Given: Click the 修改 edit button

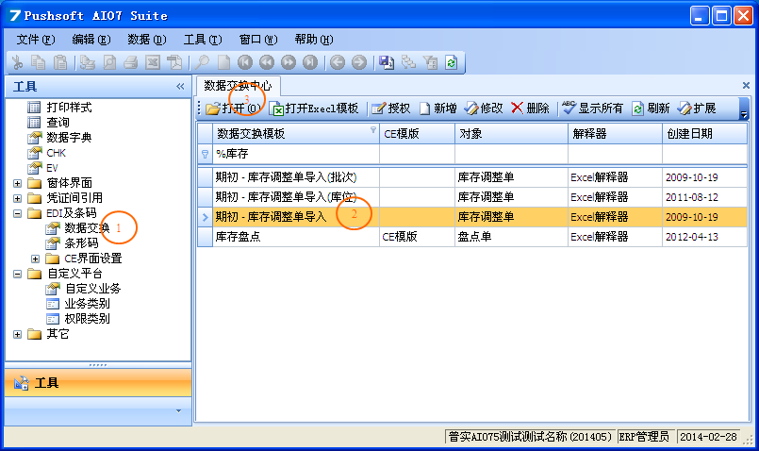Looking at the screenshot, I should 485,109.
